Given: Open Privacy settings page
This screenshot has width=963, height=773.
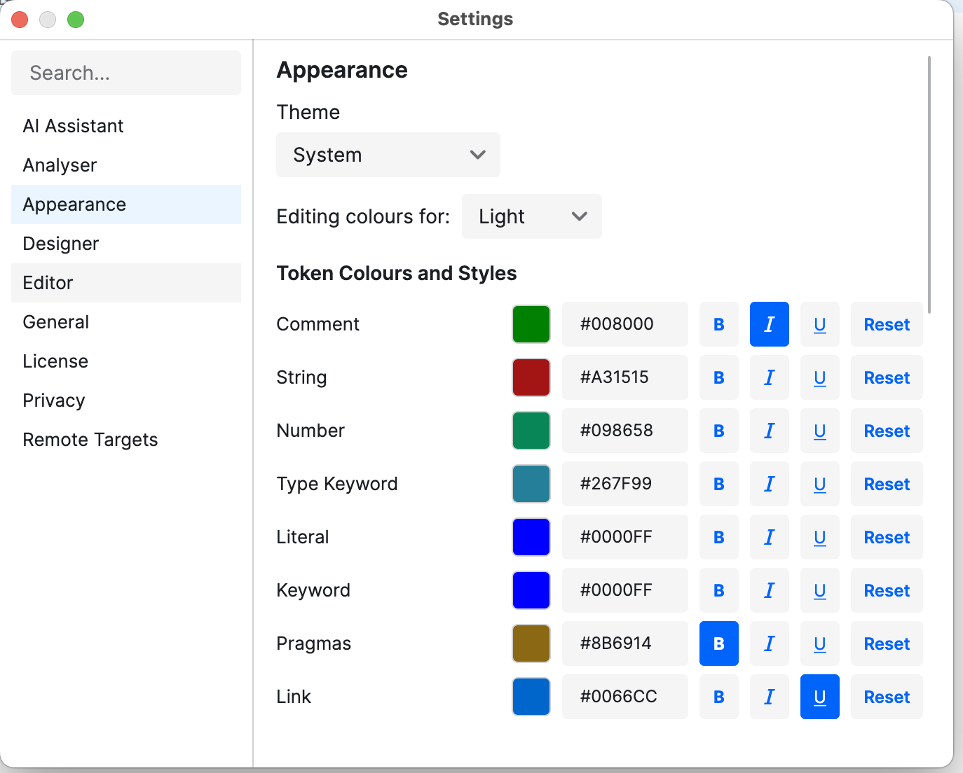Looking at the screenshot, I should tap(126, 401).
